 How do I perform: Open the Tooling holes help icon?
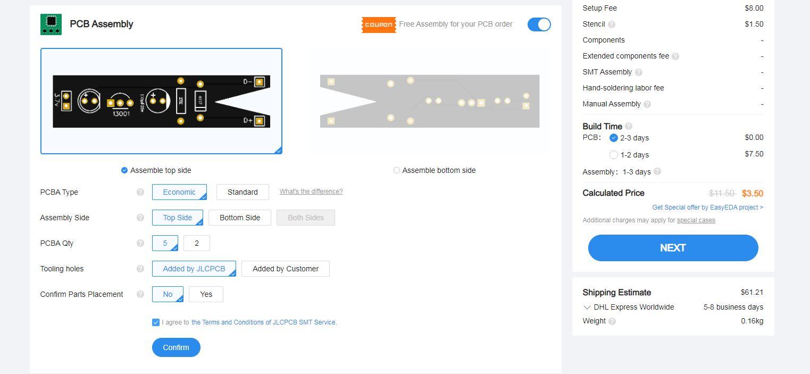(x=140, y=269)
